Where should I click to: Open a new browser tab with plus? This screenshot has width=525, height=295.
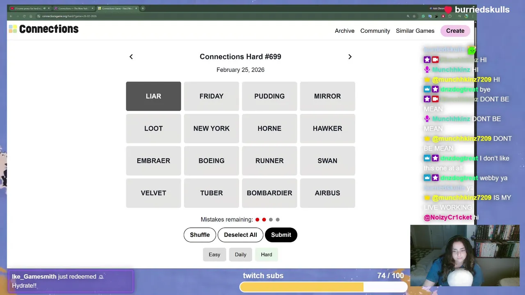coord(143,8)
